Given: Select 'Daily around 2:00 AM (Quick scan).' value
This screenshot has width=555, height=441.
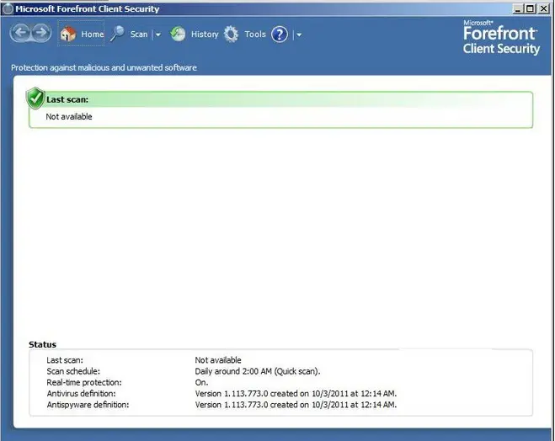Looking at the screenshot, I should (258, 371).
